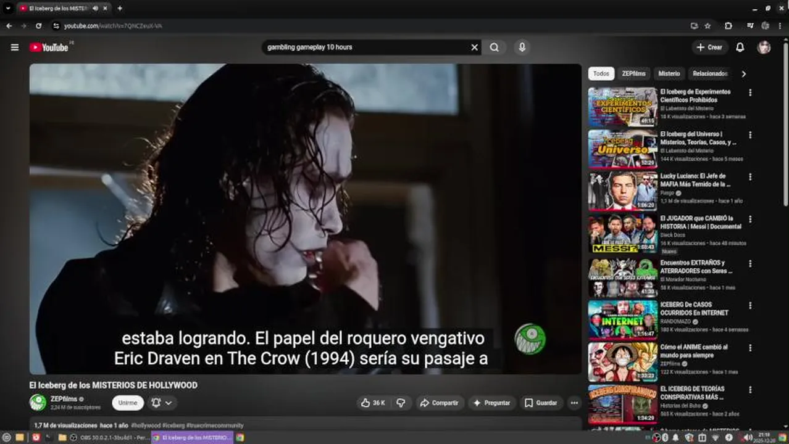Click the ZEPfilms channel avatar
Image resolution: width=789 pixels, height=444 pixels.
point(38,403)
